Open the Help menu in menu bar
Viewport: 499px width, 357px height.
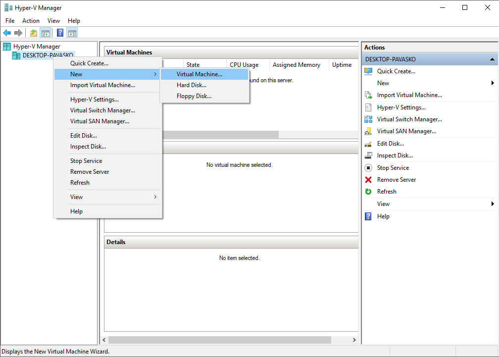click(x=74, y=21)
